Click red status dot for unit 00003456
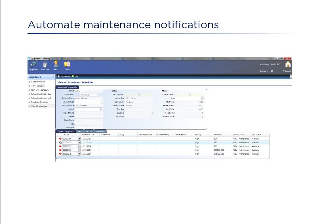Screen dimensions: 318x224 (60, 139)
